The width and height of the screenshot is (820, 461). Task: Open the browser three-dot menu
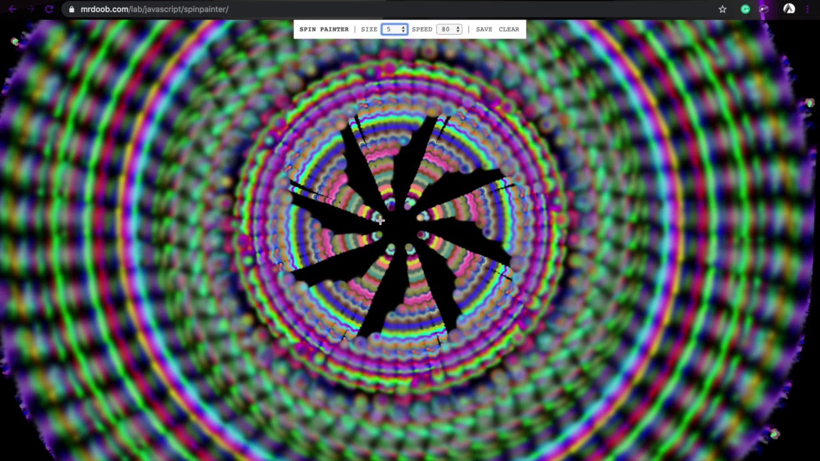(808, 9)
